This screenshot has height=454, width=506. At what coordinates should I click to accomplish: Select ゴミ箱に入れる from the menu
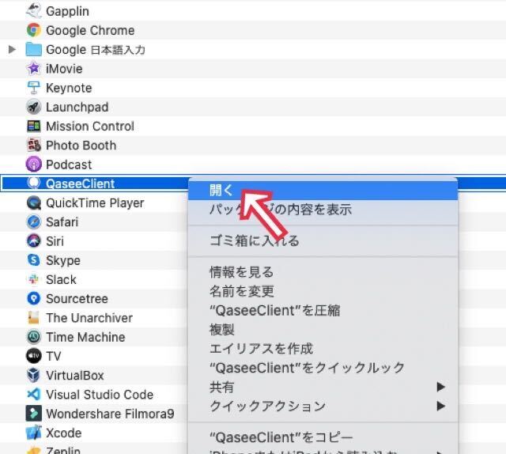click(x=323, y=240)
